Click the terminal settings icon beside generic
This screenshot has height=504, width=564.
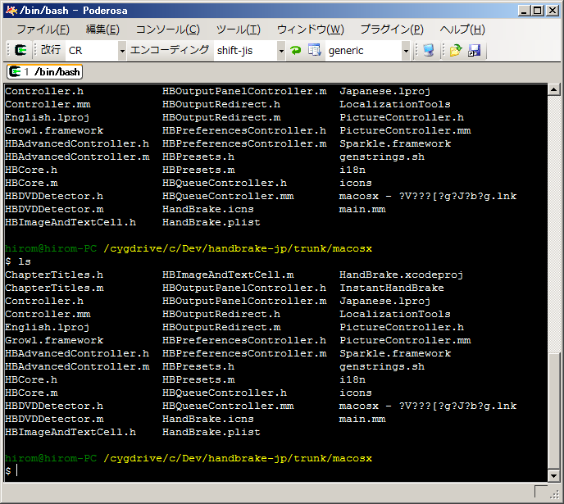pos(314,51)
